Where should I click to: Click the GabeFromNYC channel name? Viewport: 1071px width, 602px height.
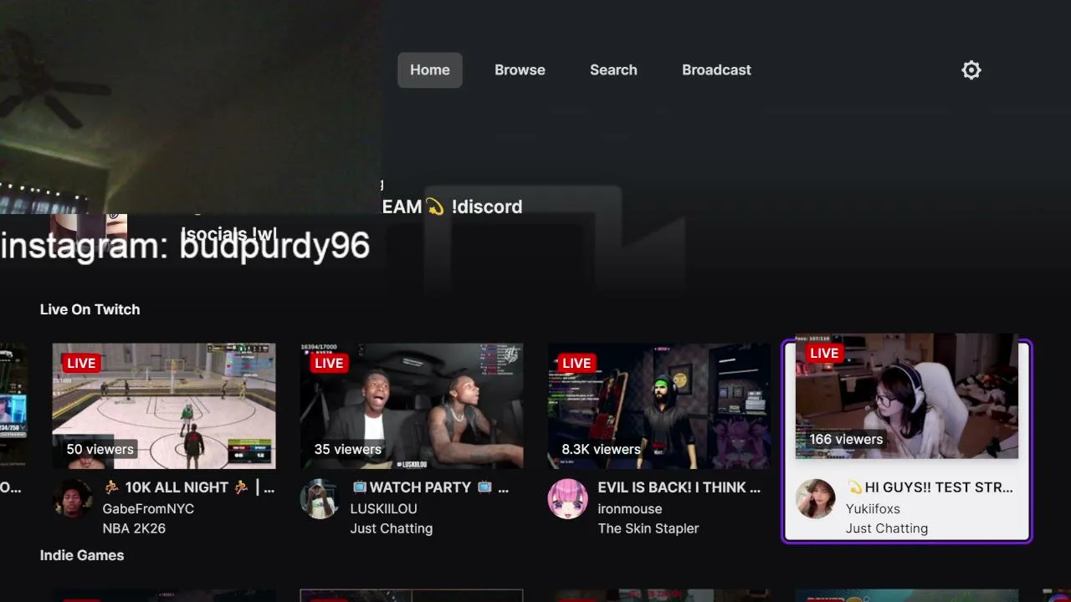coord(148,508)
